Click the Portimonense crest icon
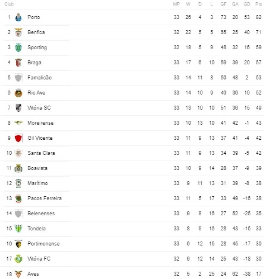 (18, 244)
